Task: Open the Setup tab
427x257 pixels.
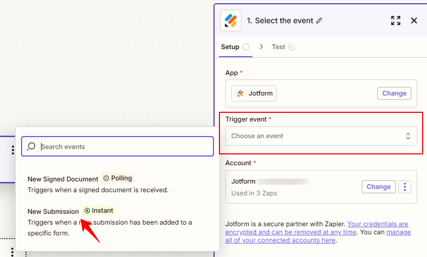Action: tap(235, 47)
